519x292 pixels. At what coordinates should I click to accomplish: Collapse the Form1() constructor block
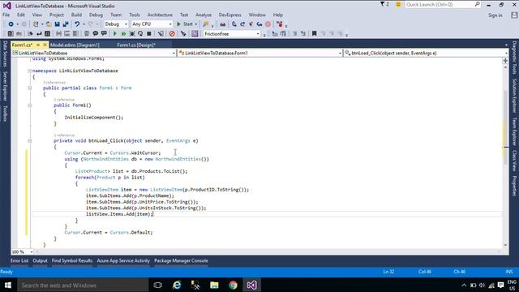pos(29,105)
